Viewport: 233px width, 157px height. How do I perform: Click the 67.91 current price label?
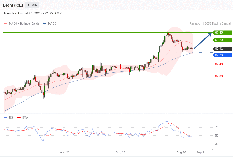[x=222, y=49]
